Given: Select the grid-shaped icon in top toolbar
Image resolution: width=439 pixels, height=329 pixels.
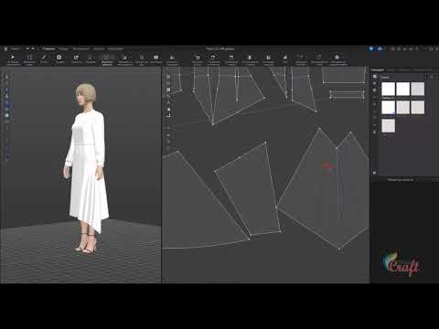Looking at the screenshot, I should coord(156,57).
